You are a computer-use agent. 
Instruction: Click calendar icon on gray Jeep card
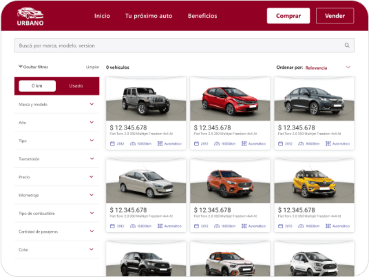[112, 144]
